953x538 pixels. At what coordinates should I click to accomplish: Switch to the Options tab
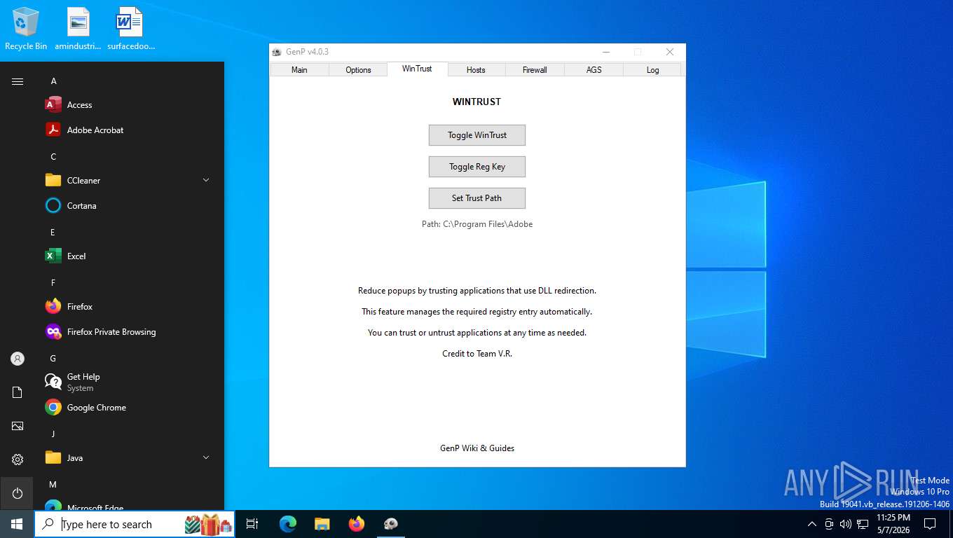pyautogui.click(x=358, y=69)
